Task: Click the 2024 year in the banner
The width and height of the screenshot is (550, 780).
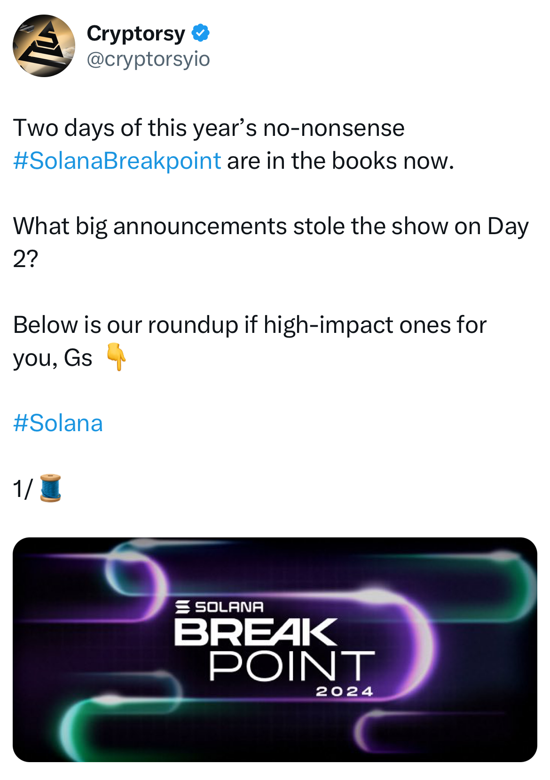Action: tap(345, 692)
